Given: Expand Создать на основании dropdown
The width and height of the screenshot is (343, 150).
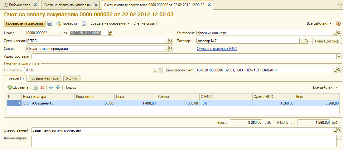Looking at the screenshot, I should click(110, 23).
